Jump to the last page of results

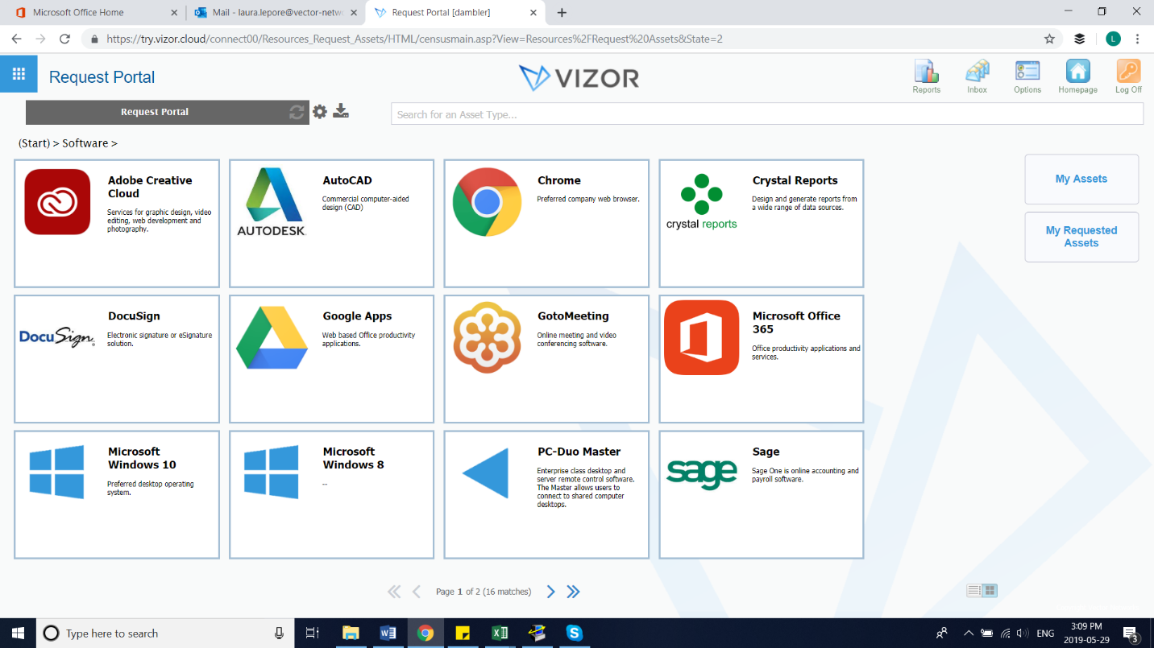tap(573, 591)
